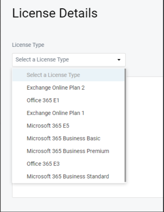164x212 pixels.
Task: Click the dropdown list scrollbar thumb
Action: (x=125, y=125)
